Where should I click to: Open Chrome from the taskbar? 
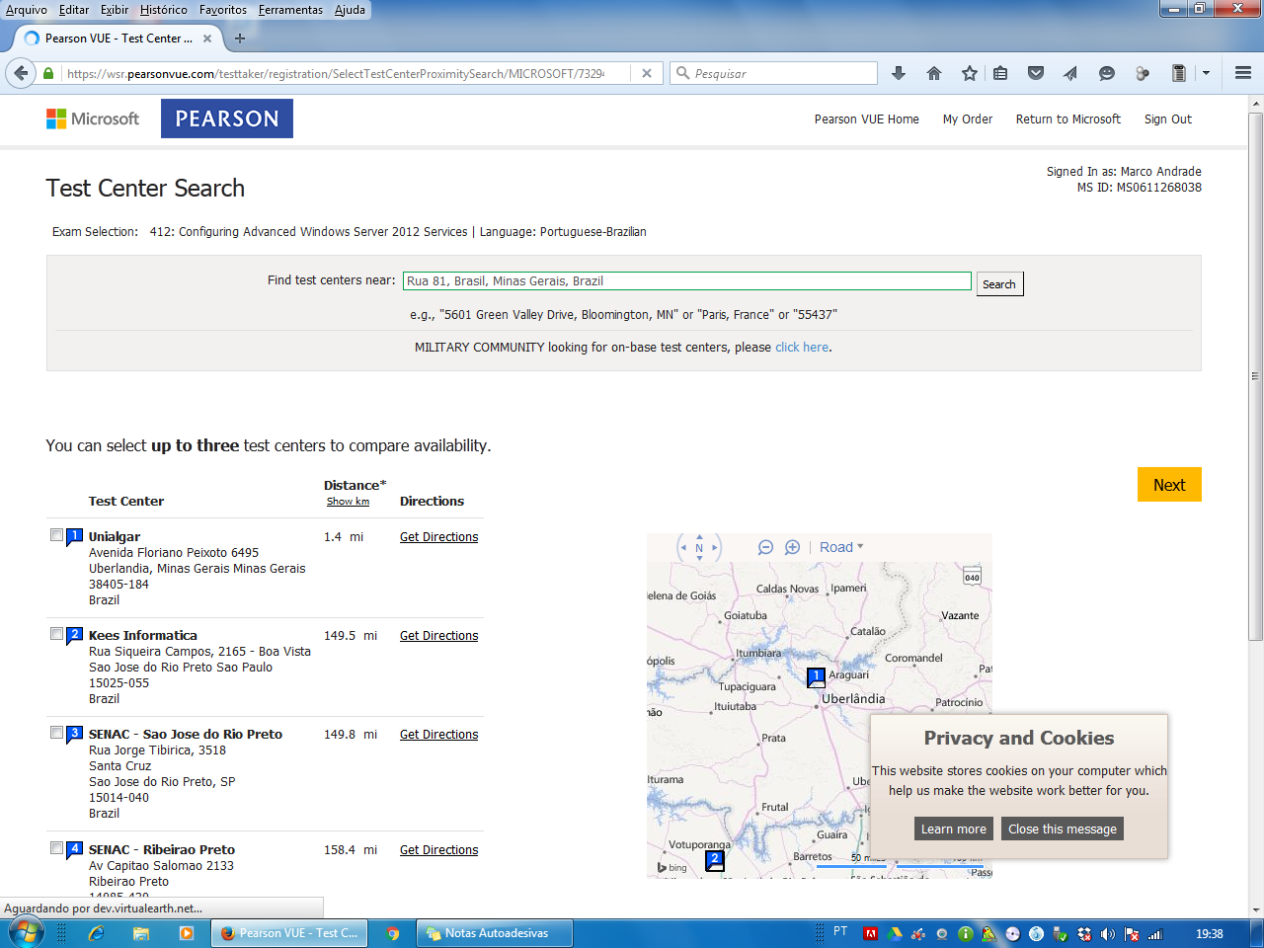pos(392,933)
